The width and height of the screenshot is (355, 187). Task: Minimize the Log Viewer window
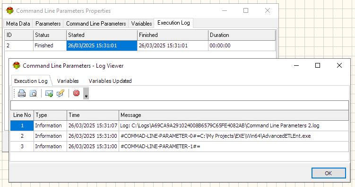click(296, 65)
